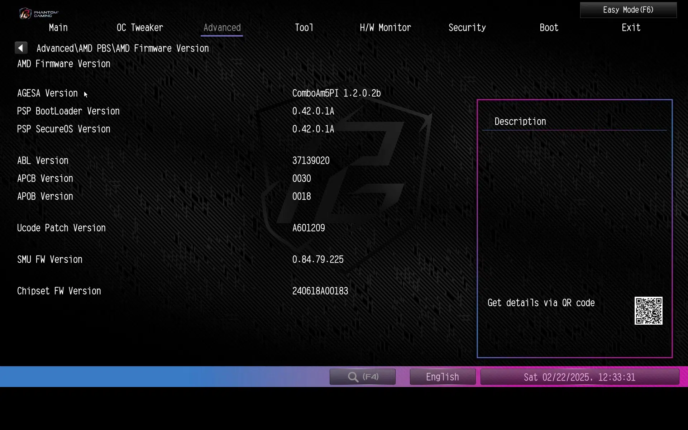Viewport: 688px width, 430px height.
Task: Click the back arrow icon beside breadcrumb
Action: coord(21,48)
